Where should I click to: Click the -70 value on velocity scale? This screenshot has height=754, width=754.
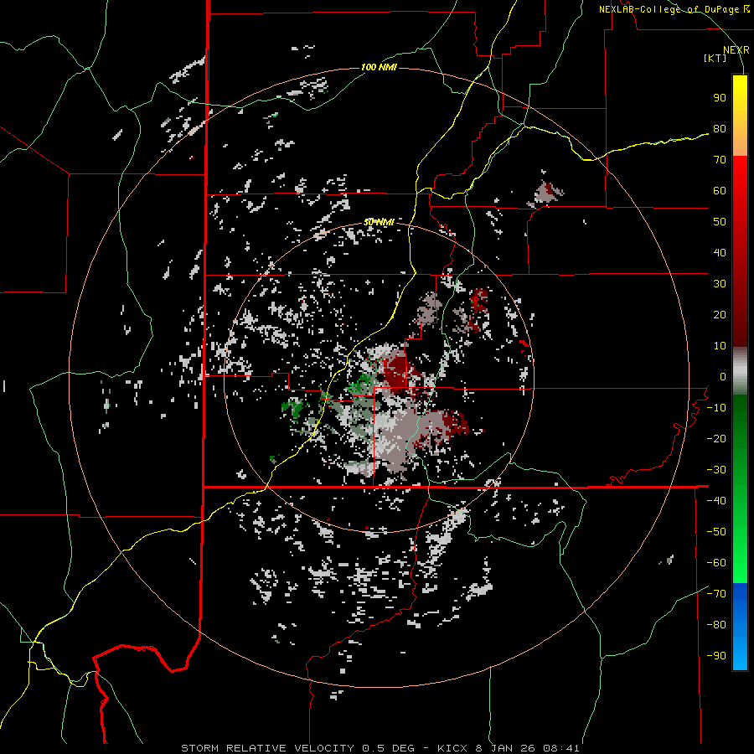(716, 594)
